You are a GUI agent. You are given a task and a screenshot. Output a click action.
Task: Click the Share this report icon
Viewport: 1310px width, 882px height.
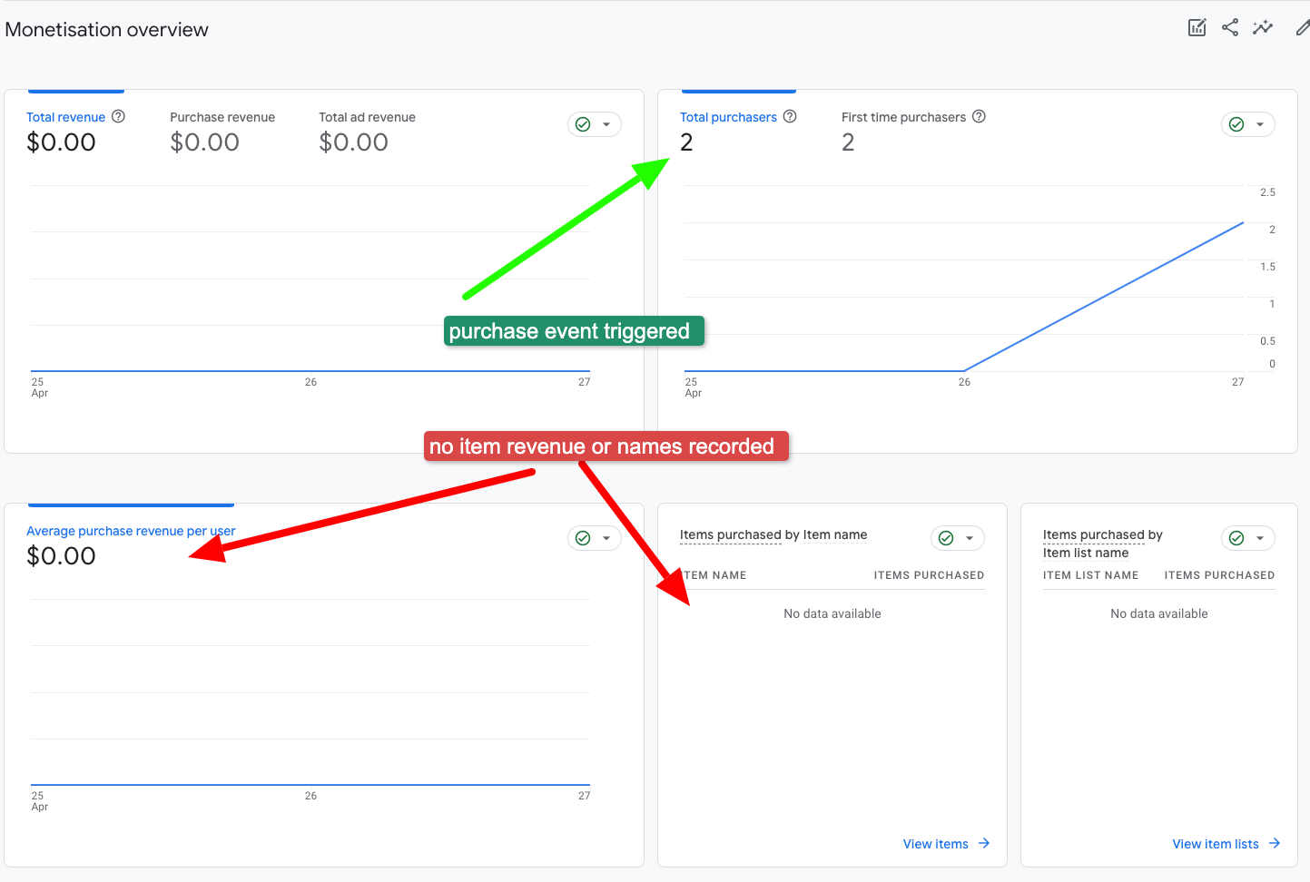click(x=1230, y=27)
